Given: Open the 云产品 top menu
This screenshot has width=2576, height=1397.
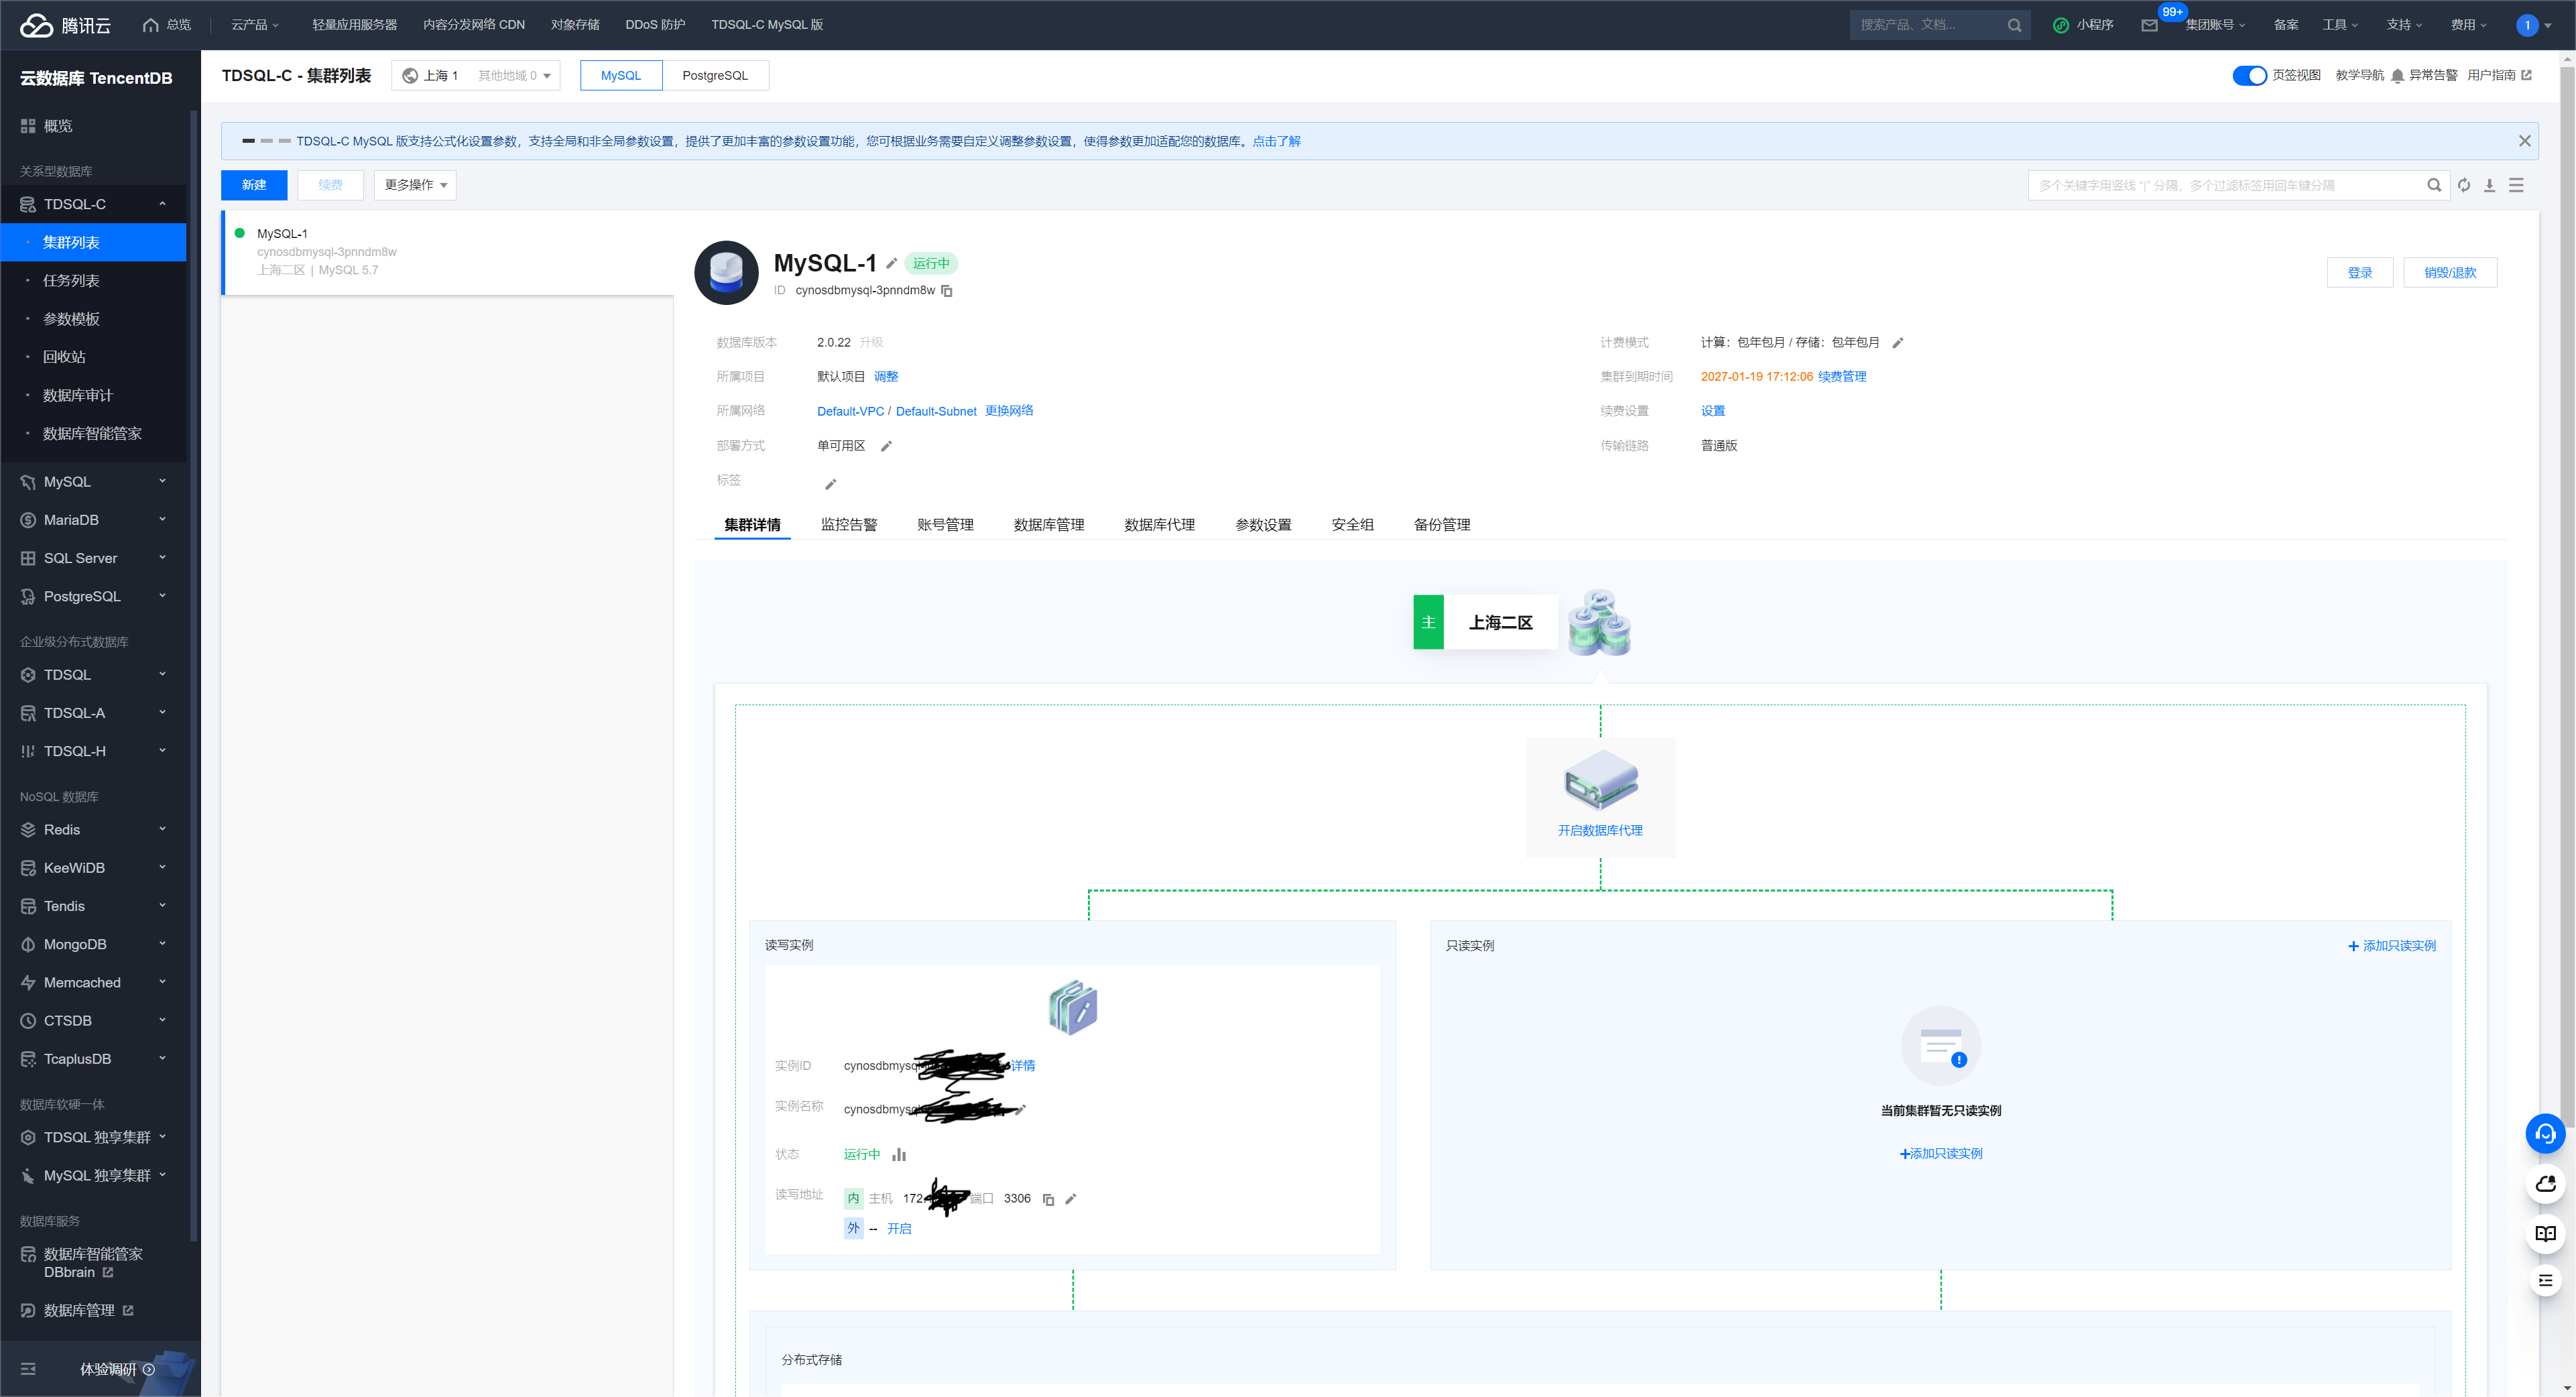Looking at the screenshot, I should pos(254,25).
